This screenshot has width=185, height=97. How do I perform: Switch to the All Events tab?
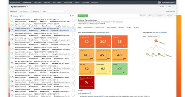point(136,27)
